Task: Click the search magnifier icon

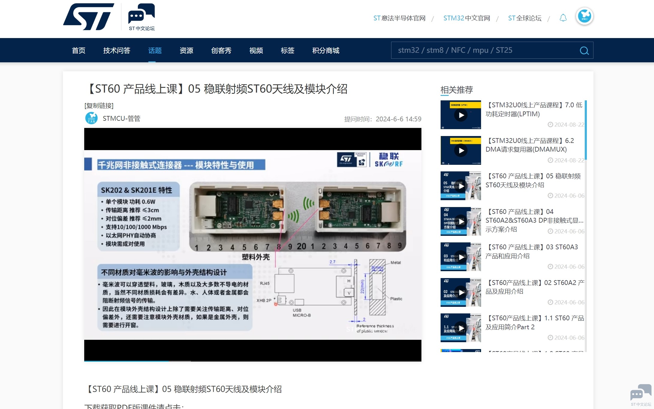Action: pos(584,50)
